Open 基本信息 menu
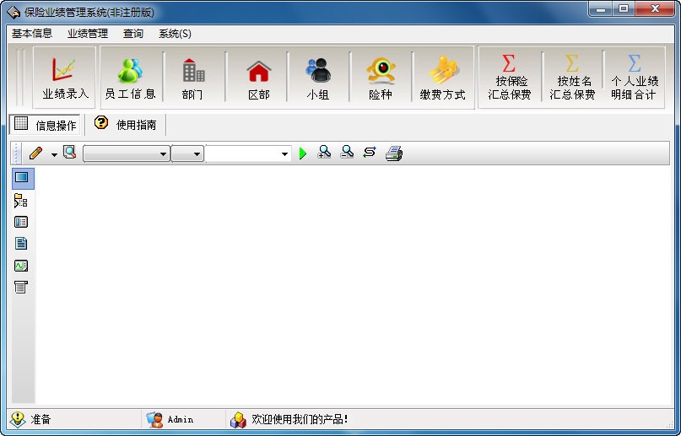Screen dimensions: 681x436 (x=32, y=34)
